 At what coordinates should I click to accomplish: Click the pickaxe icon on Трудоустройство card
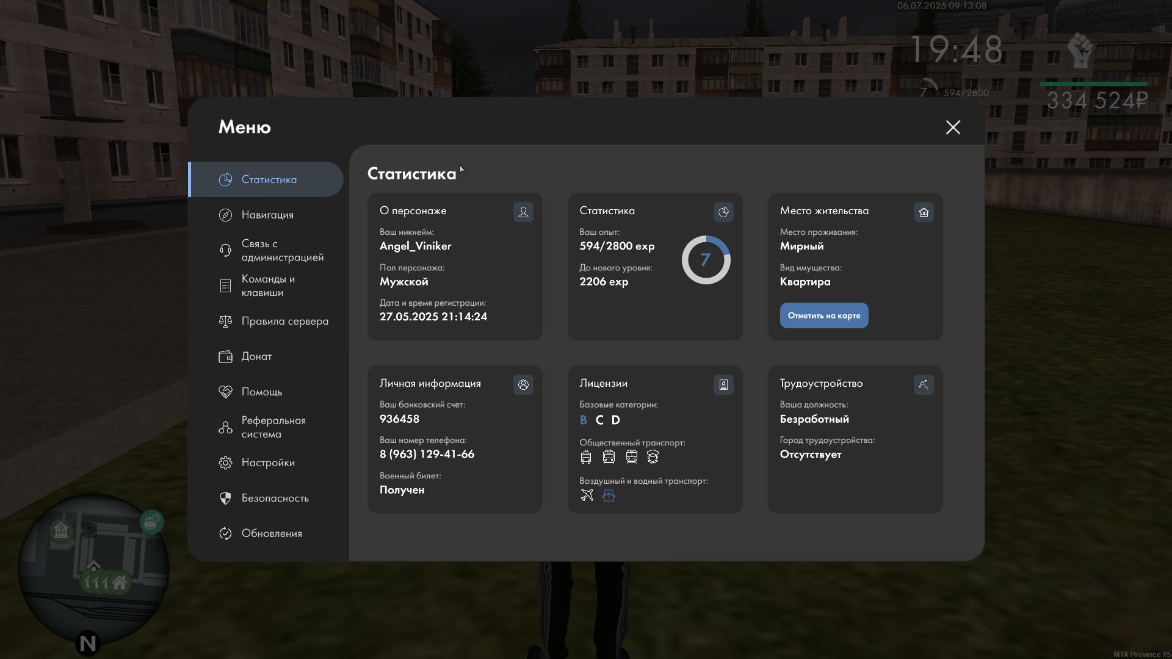click(x=924, y=384)
